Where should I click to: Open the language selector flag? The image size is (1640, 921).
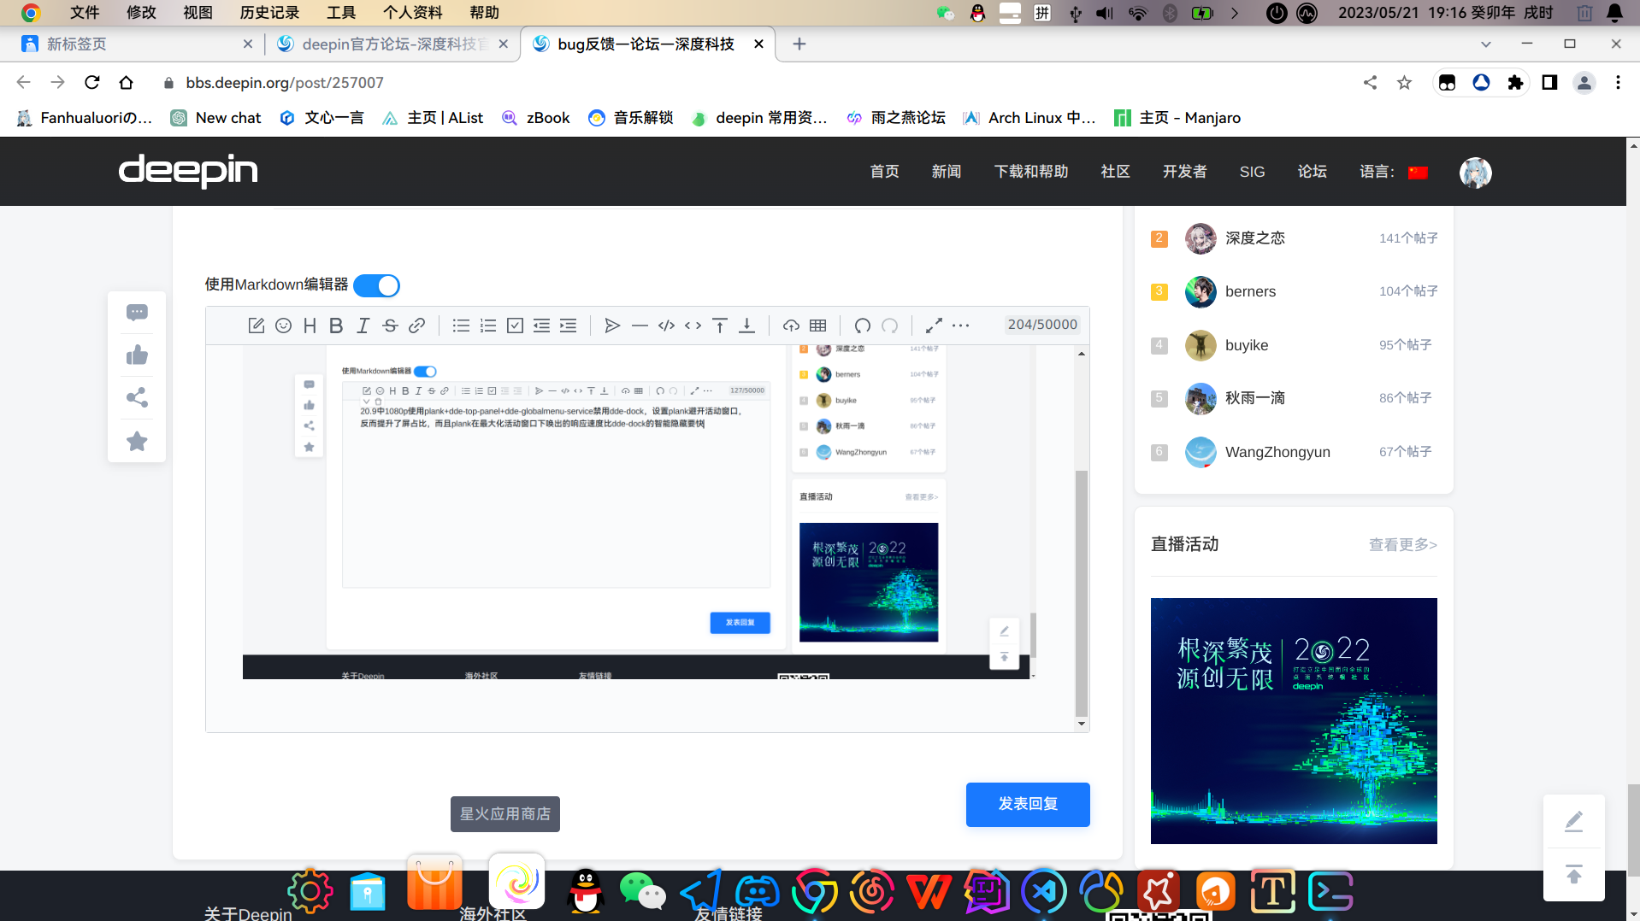coord(1418,173)
